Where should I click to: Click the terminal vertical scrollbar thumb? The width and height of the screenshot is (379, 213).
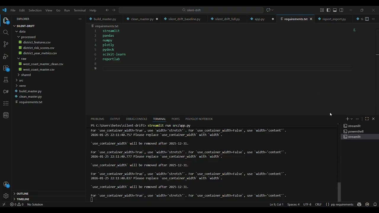[339, 191]
